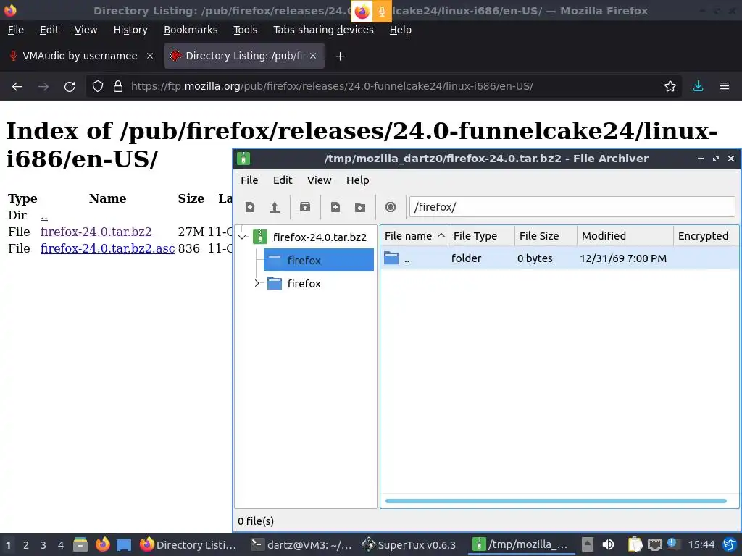Bookmark this page with the star icon
The image size is (742, 556).
click(x=670, y=87)
